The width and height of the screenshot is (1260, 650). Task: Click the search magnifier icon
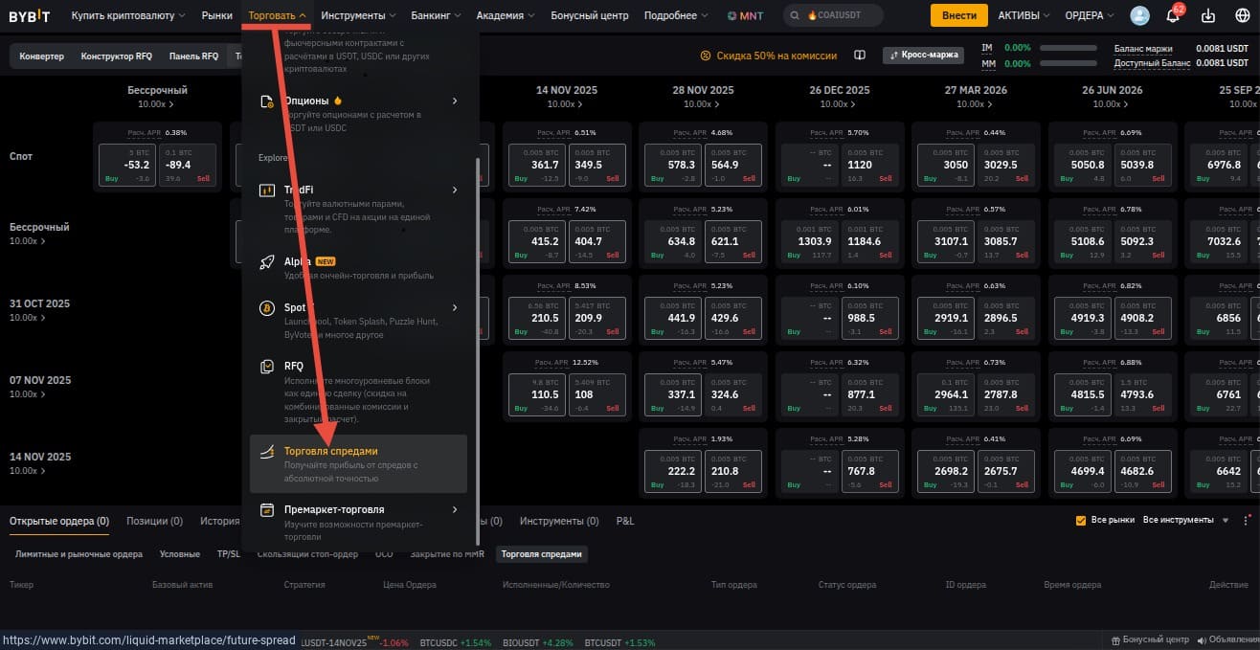click(795, 15)
